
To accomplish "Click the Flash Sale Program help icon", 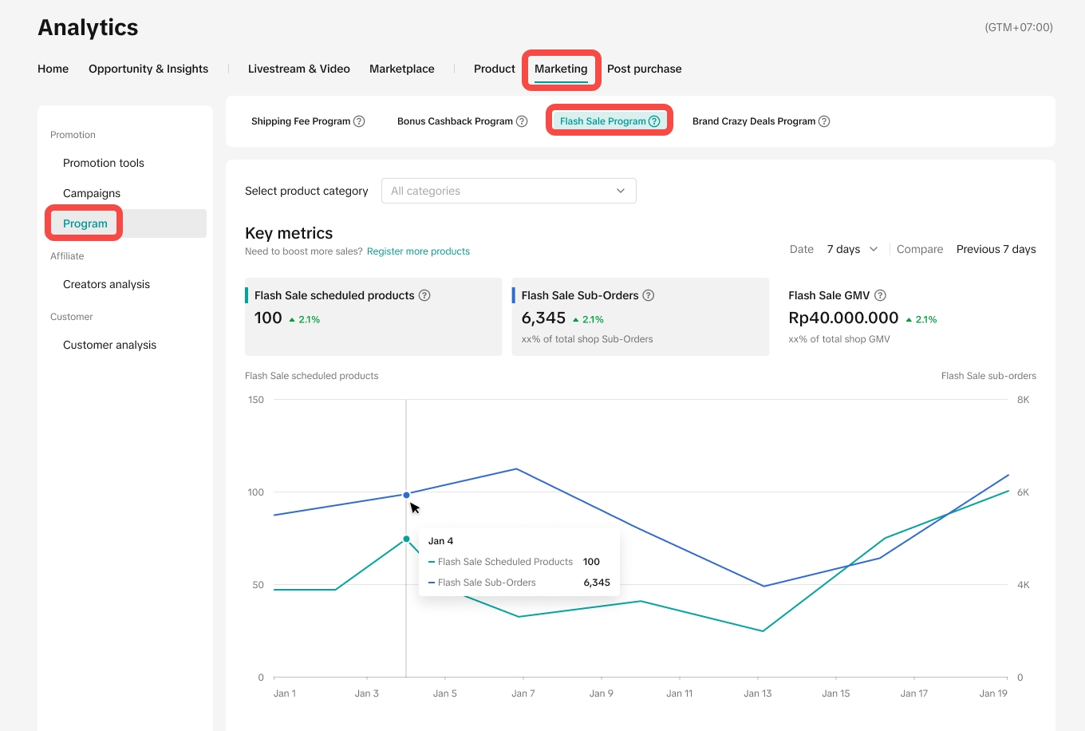I will tap(654, 121).
